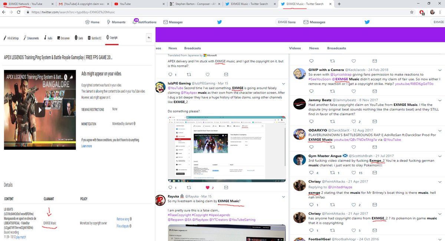Expand options chevron on lulzPIE Gaming's tweet
Viewport: 445px width, 241px height.
tap(283, 83)
